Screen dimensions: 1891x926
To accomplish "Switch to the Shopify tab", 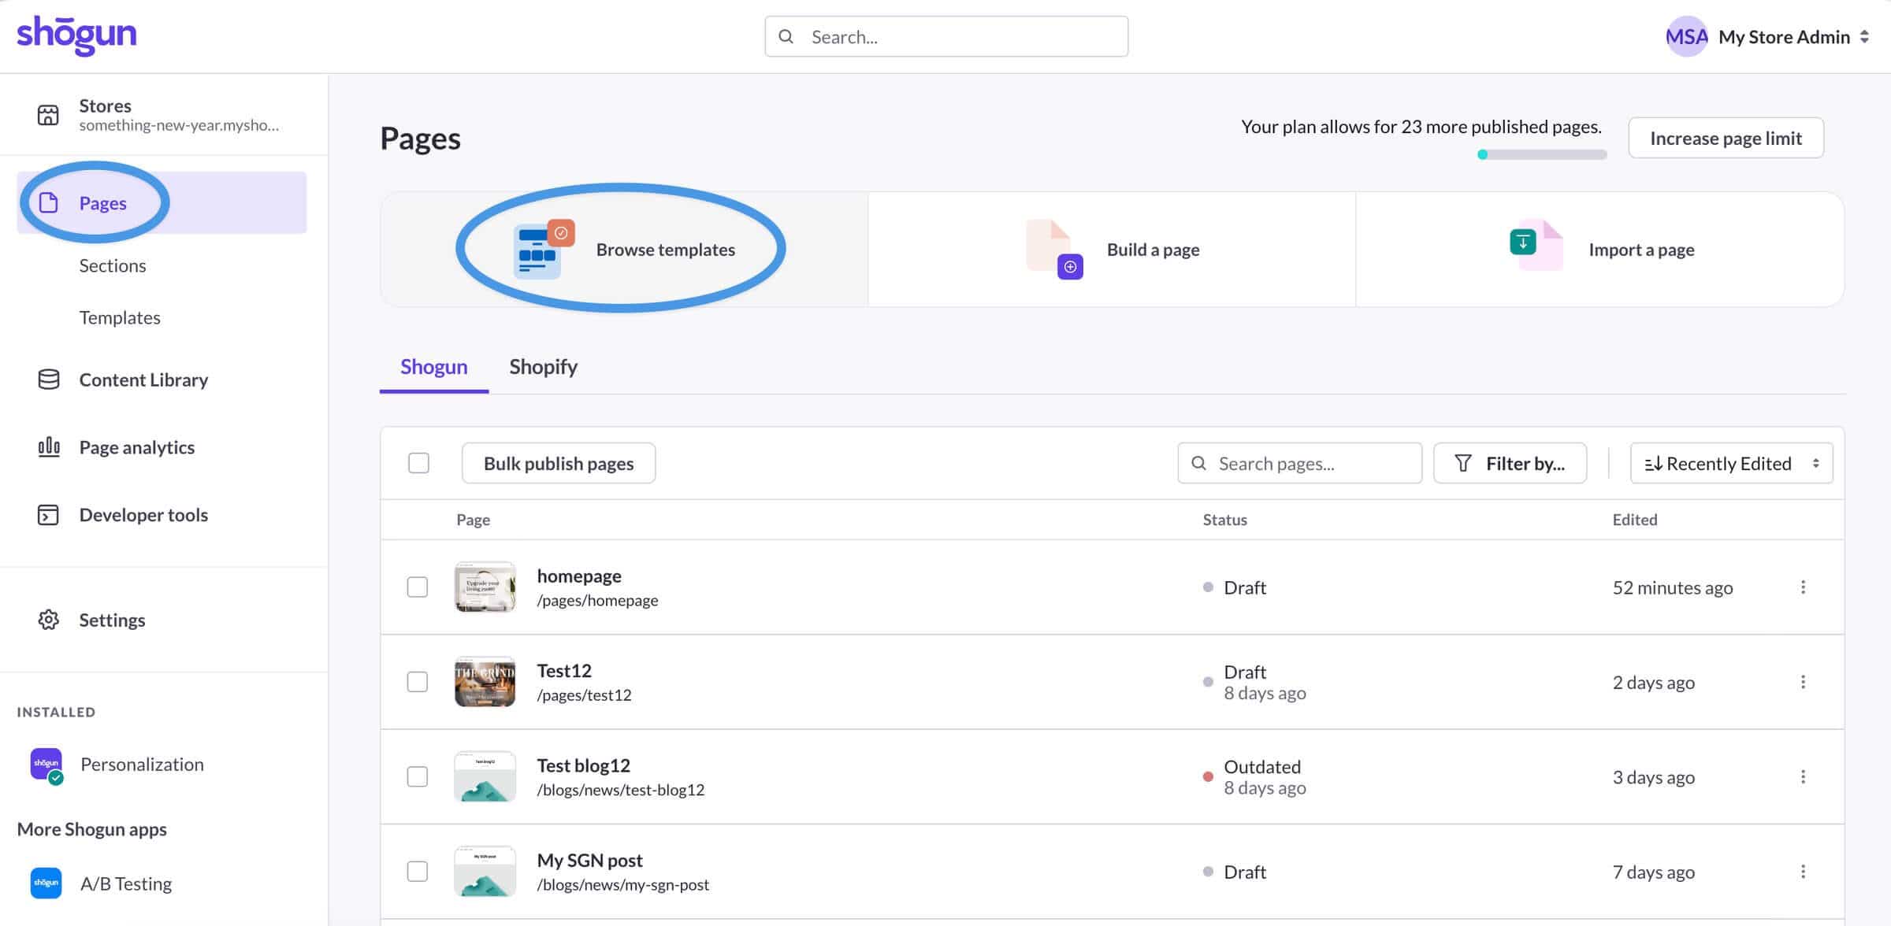I will pos(543,367).
